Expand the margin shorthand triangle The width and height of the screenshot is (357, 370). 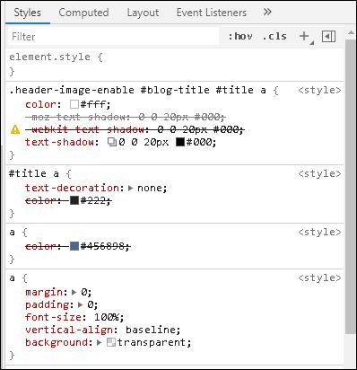(74, 292)
